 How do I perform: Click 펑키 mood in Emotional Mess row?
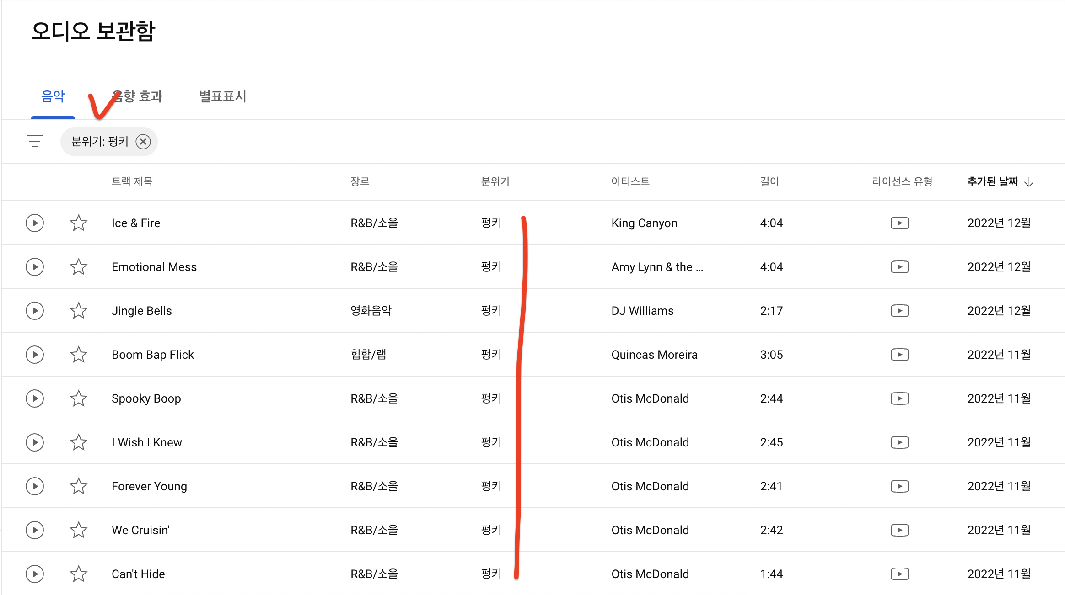[491, 267]
